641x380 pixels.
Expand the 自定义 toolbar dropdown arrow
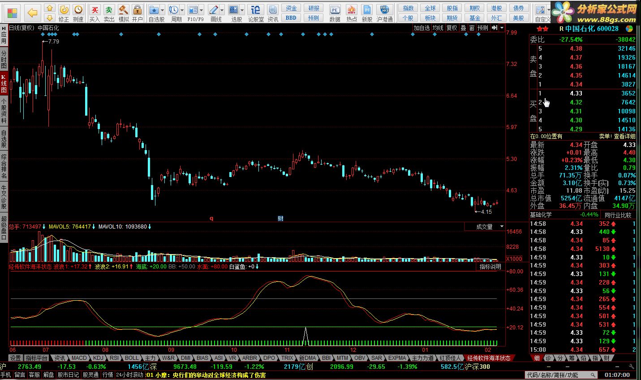(x=549, y=10)
